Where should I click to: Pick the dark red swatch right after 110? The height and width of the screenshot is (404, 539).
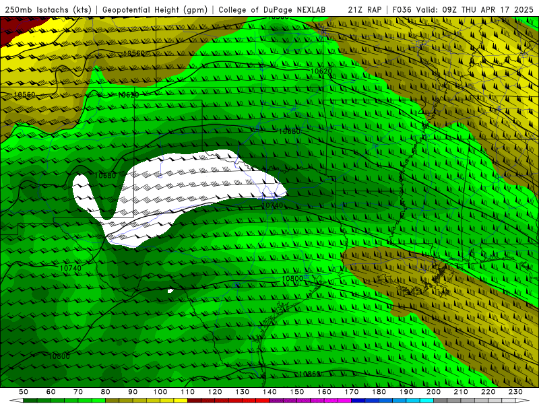click(194, 400)
